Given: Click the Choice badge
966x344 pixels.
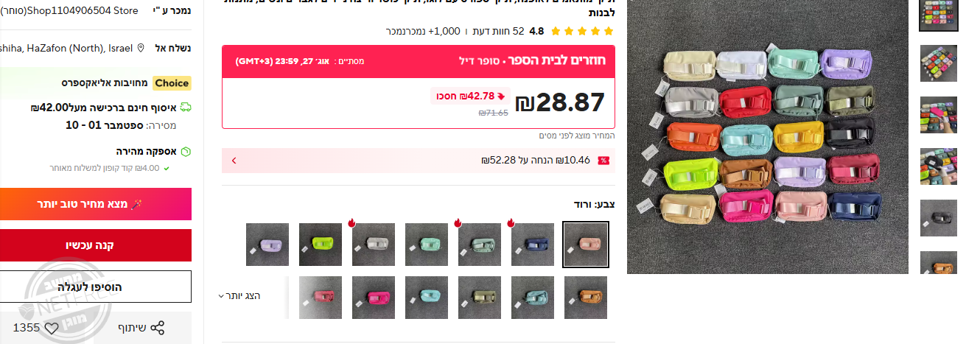Looking at the screenshot, I should (172, 83).
